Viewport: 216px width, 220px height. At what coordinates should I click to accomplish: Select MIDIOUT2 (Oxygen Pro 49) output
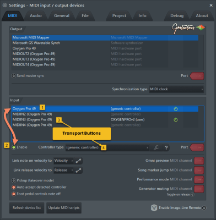[x=105, y=54]
